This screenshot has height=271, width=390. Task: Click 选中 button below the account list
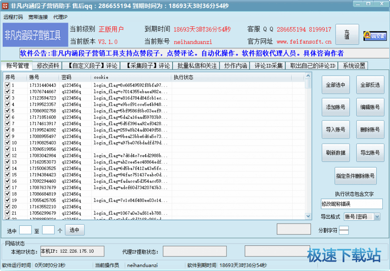(75, 230)
